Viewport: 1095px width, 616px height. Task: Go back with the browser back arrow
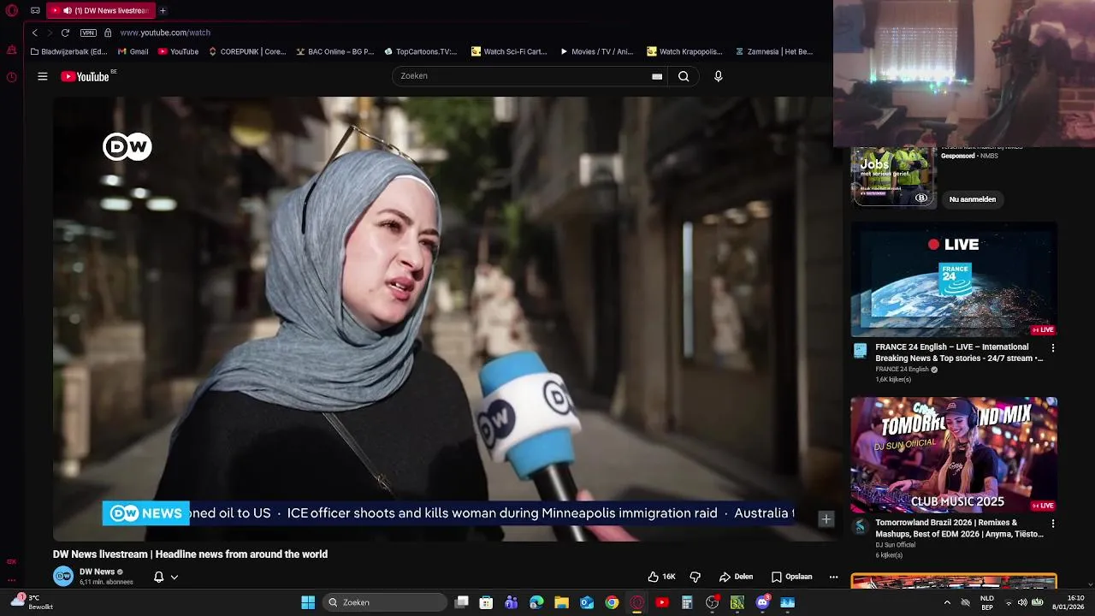pos(34,33)
